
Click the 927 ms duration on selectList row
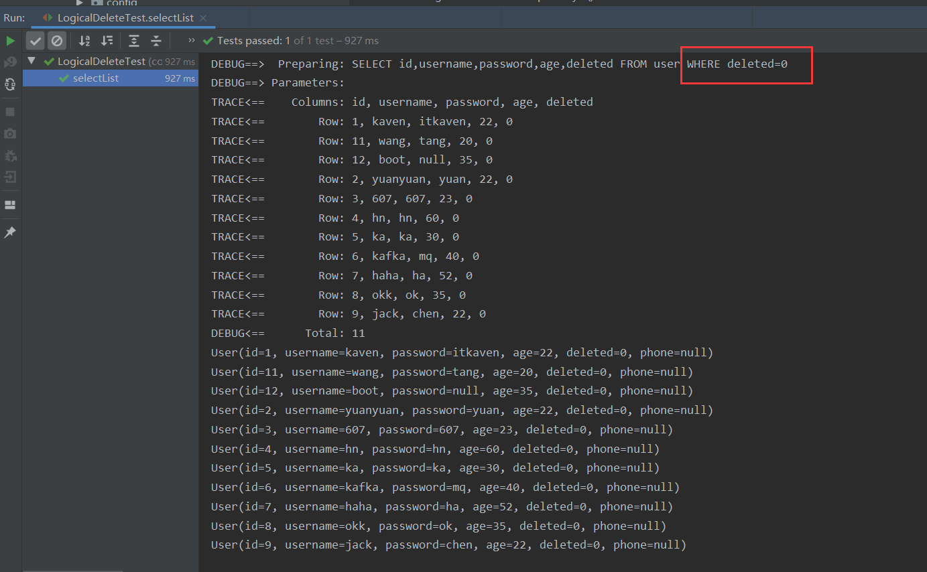[x=180, y=79]
